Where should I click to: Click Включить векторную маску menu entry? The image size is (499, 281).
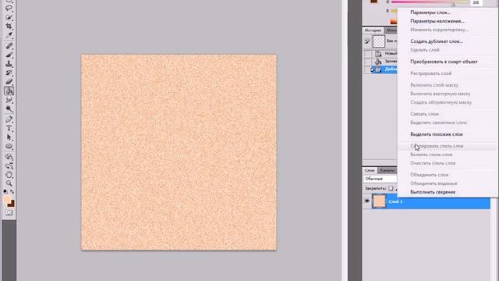click(x=440, y=94)
